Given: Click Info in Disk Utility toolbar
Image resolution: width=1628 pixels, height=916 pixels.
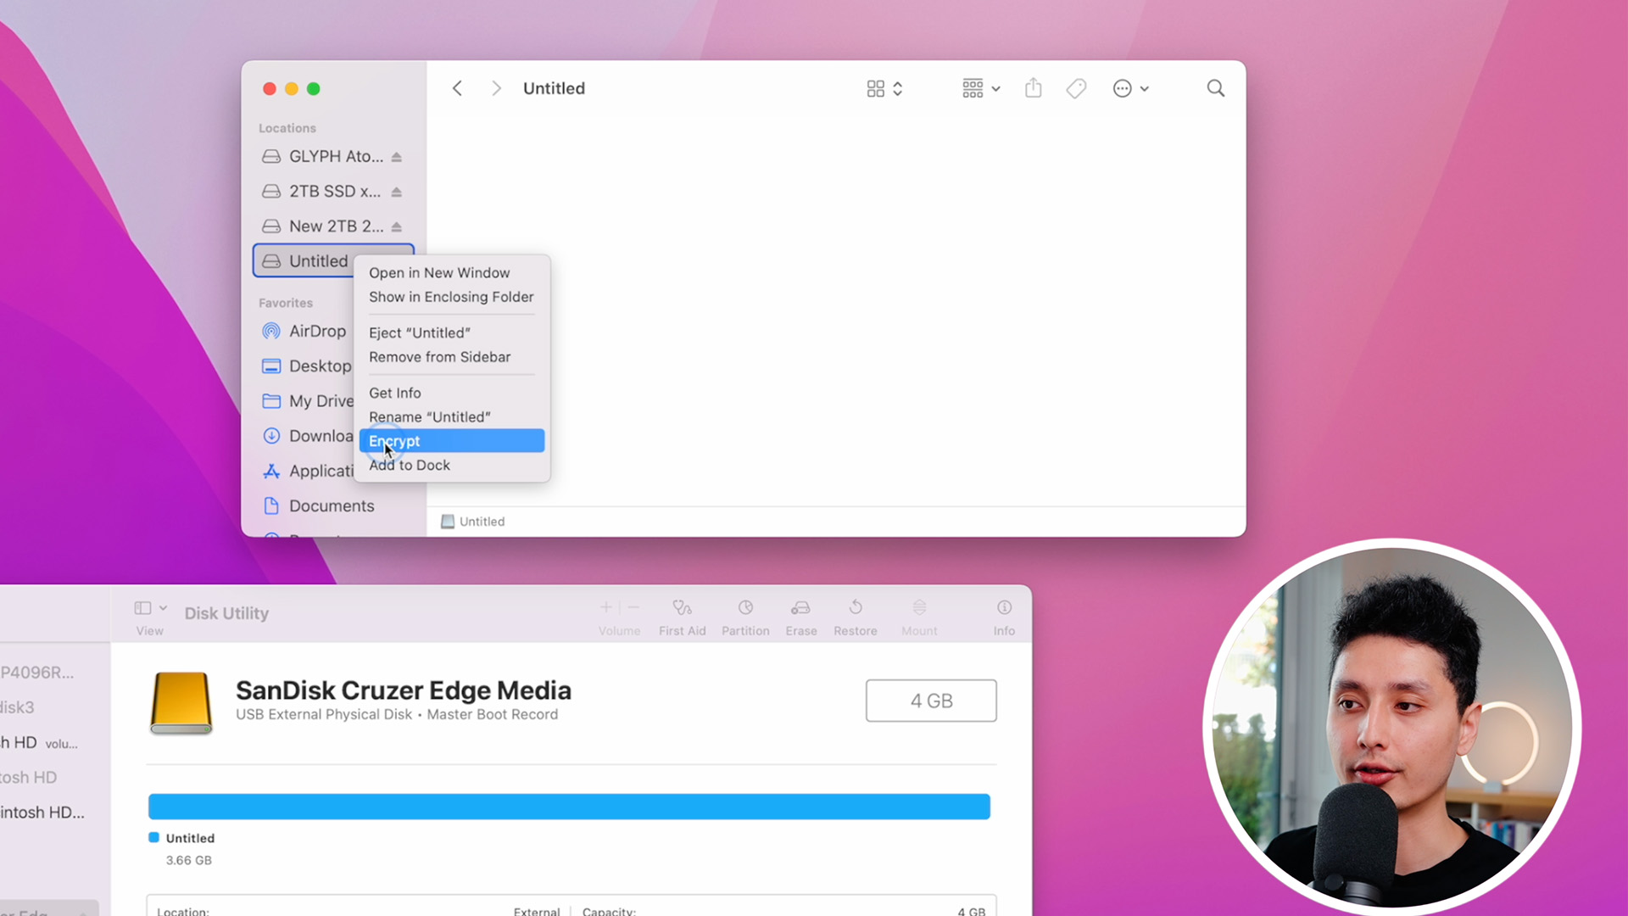Looking at the screenshot, I should coord(1004,617).
